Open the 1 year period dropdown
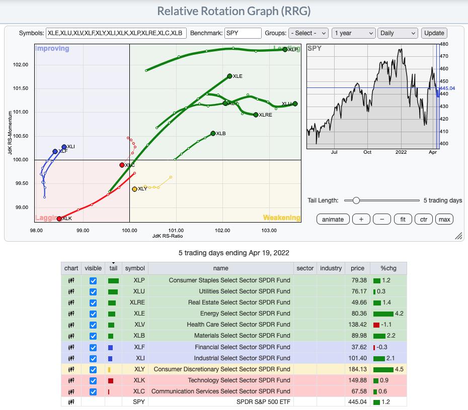 353,33
